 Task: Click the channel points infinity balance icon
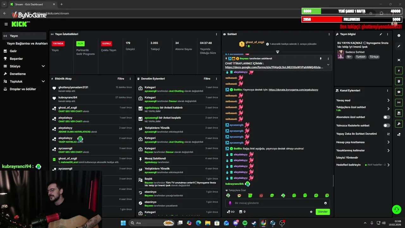(231, 212)
